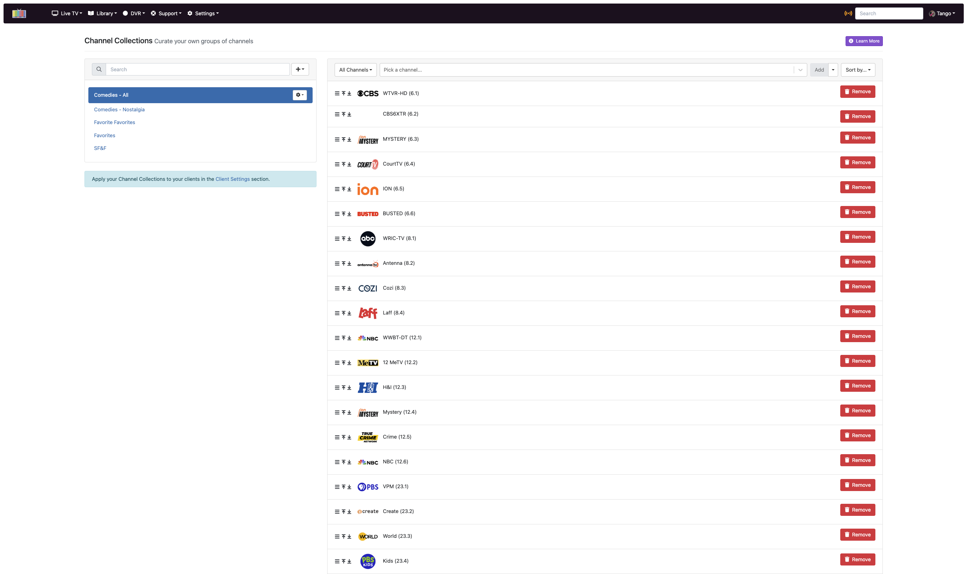Open gear options for Comedies - All
Image resolution: width=968 pixels, height=574 pixels.
[x=299, y=95]
